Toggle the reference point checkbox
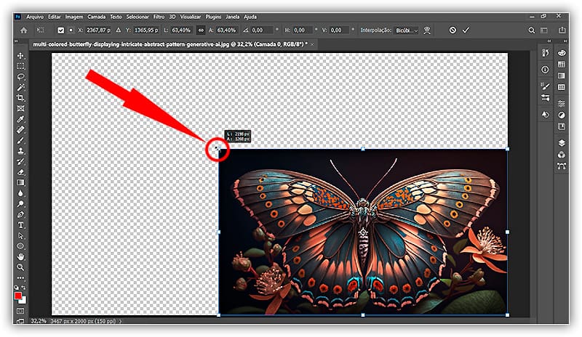 click(x=61, y=31)
